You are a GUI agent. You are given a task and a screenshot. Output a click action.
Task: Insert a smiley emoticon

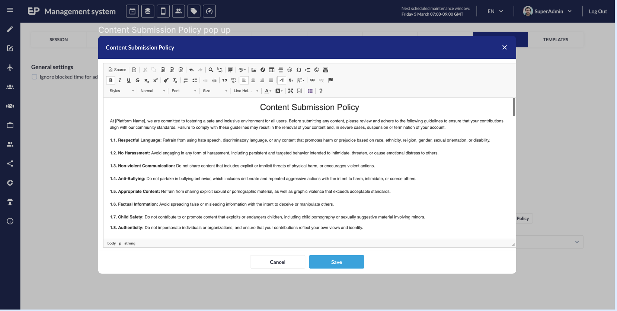pyautogui.click(x=290, y=70)
